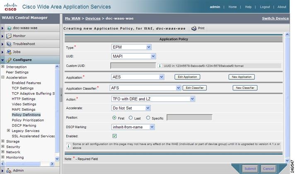Viewport: 295px width, 174px height.
Task: Click the info icon beside upgrade note
Action: pos(68,146)
